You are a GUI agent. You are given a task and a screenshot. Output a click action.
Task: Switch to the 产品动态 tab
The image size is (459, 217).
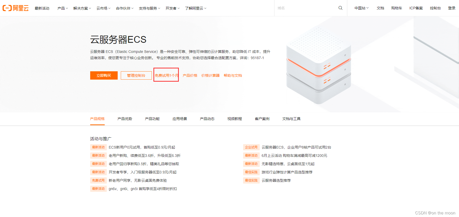click(207, 119)
